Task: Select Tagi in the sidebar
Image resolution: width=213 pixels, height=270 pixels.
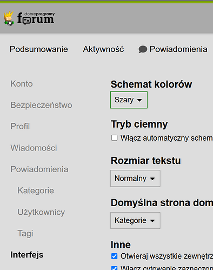Action: tap(25, 233)
